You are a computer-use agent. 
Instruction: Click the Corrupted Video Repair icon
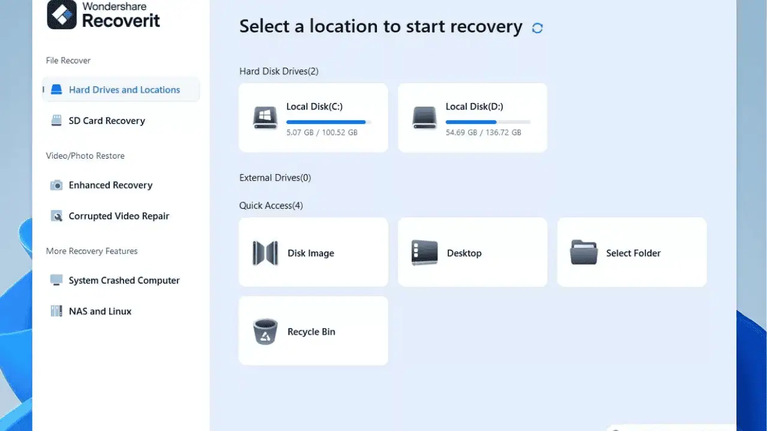tap(56, 216)
